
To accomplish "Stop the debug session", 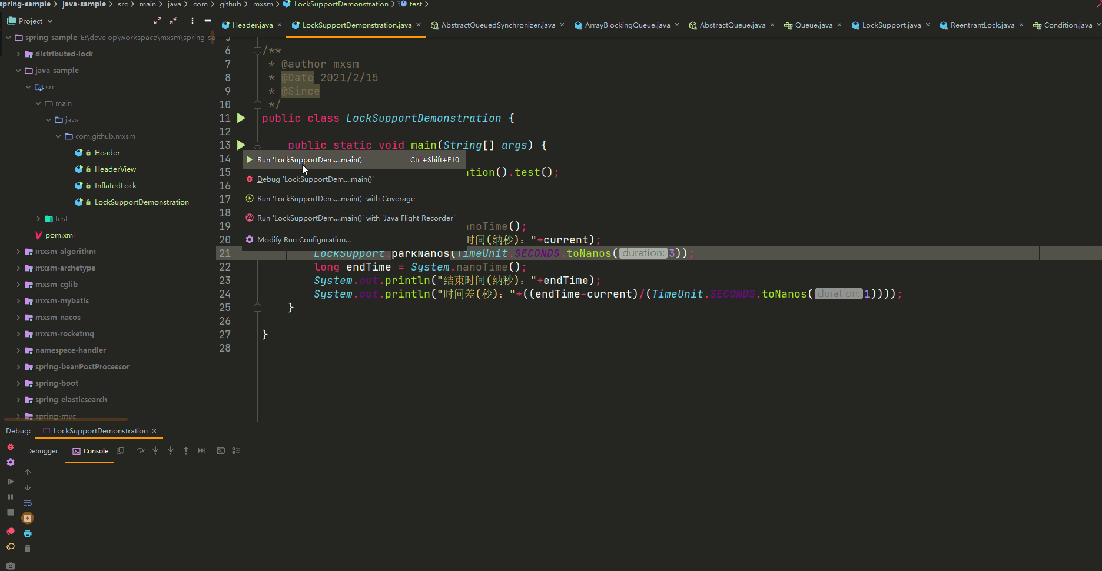I will [x=11, y=512].
